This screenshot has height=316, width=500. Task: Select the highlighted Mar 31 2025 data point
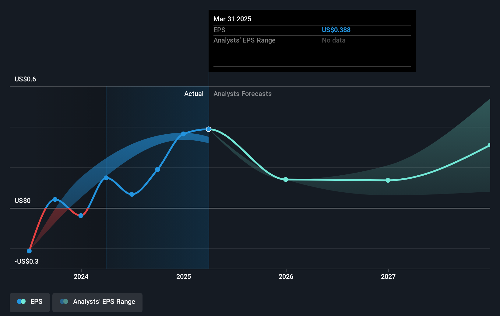click(x=209, y=129)
